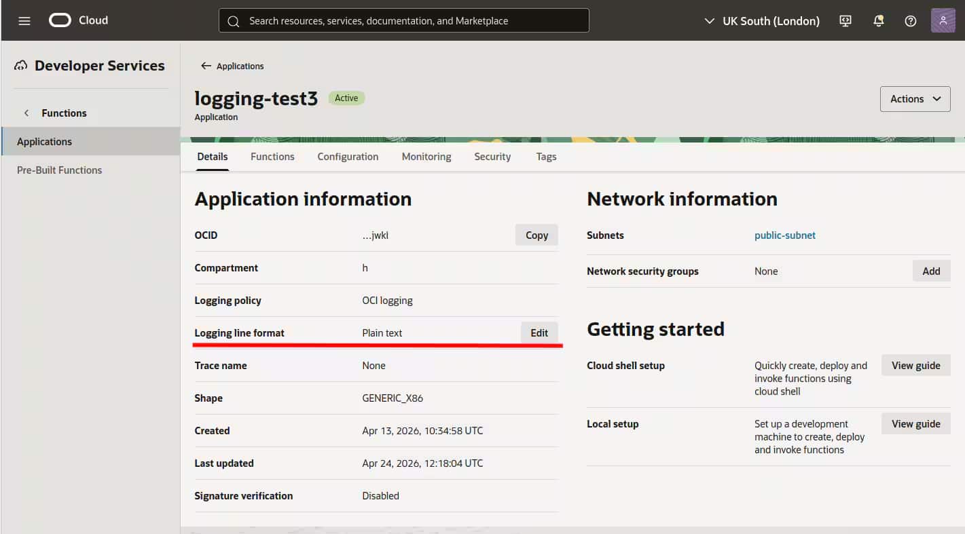
Task: Click the Plain text format value
Action: [382, 333]
